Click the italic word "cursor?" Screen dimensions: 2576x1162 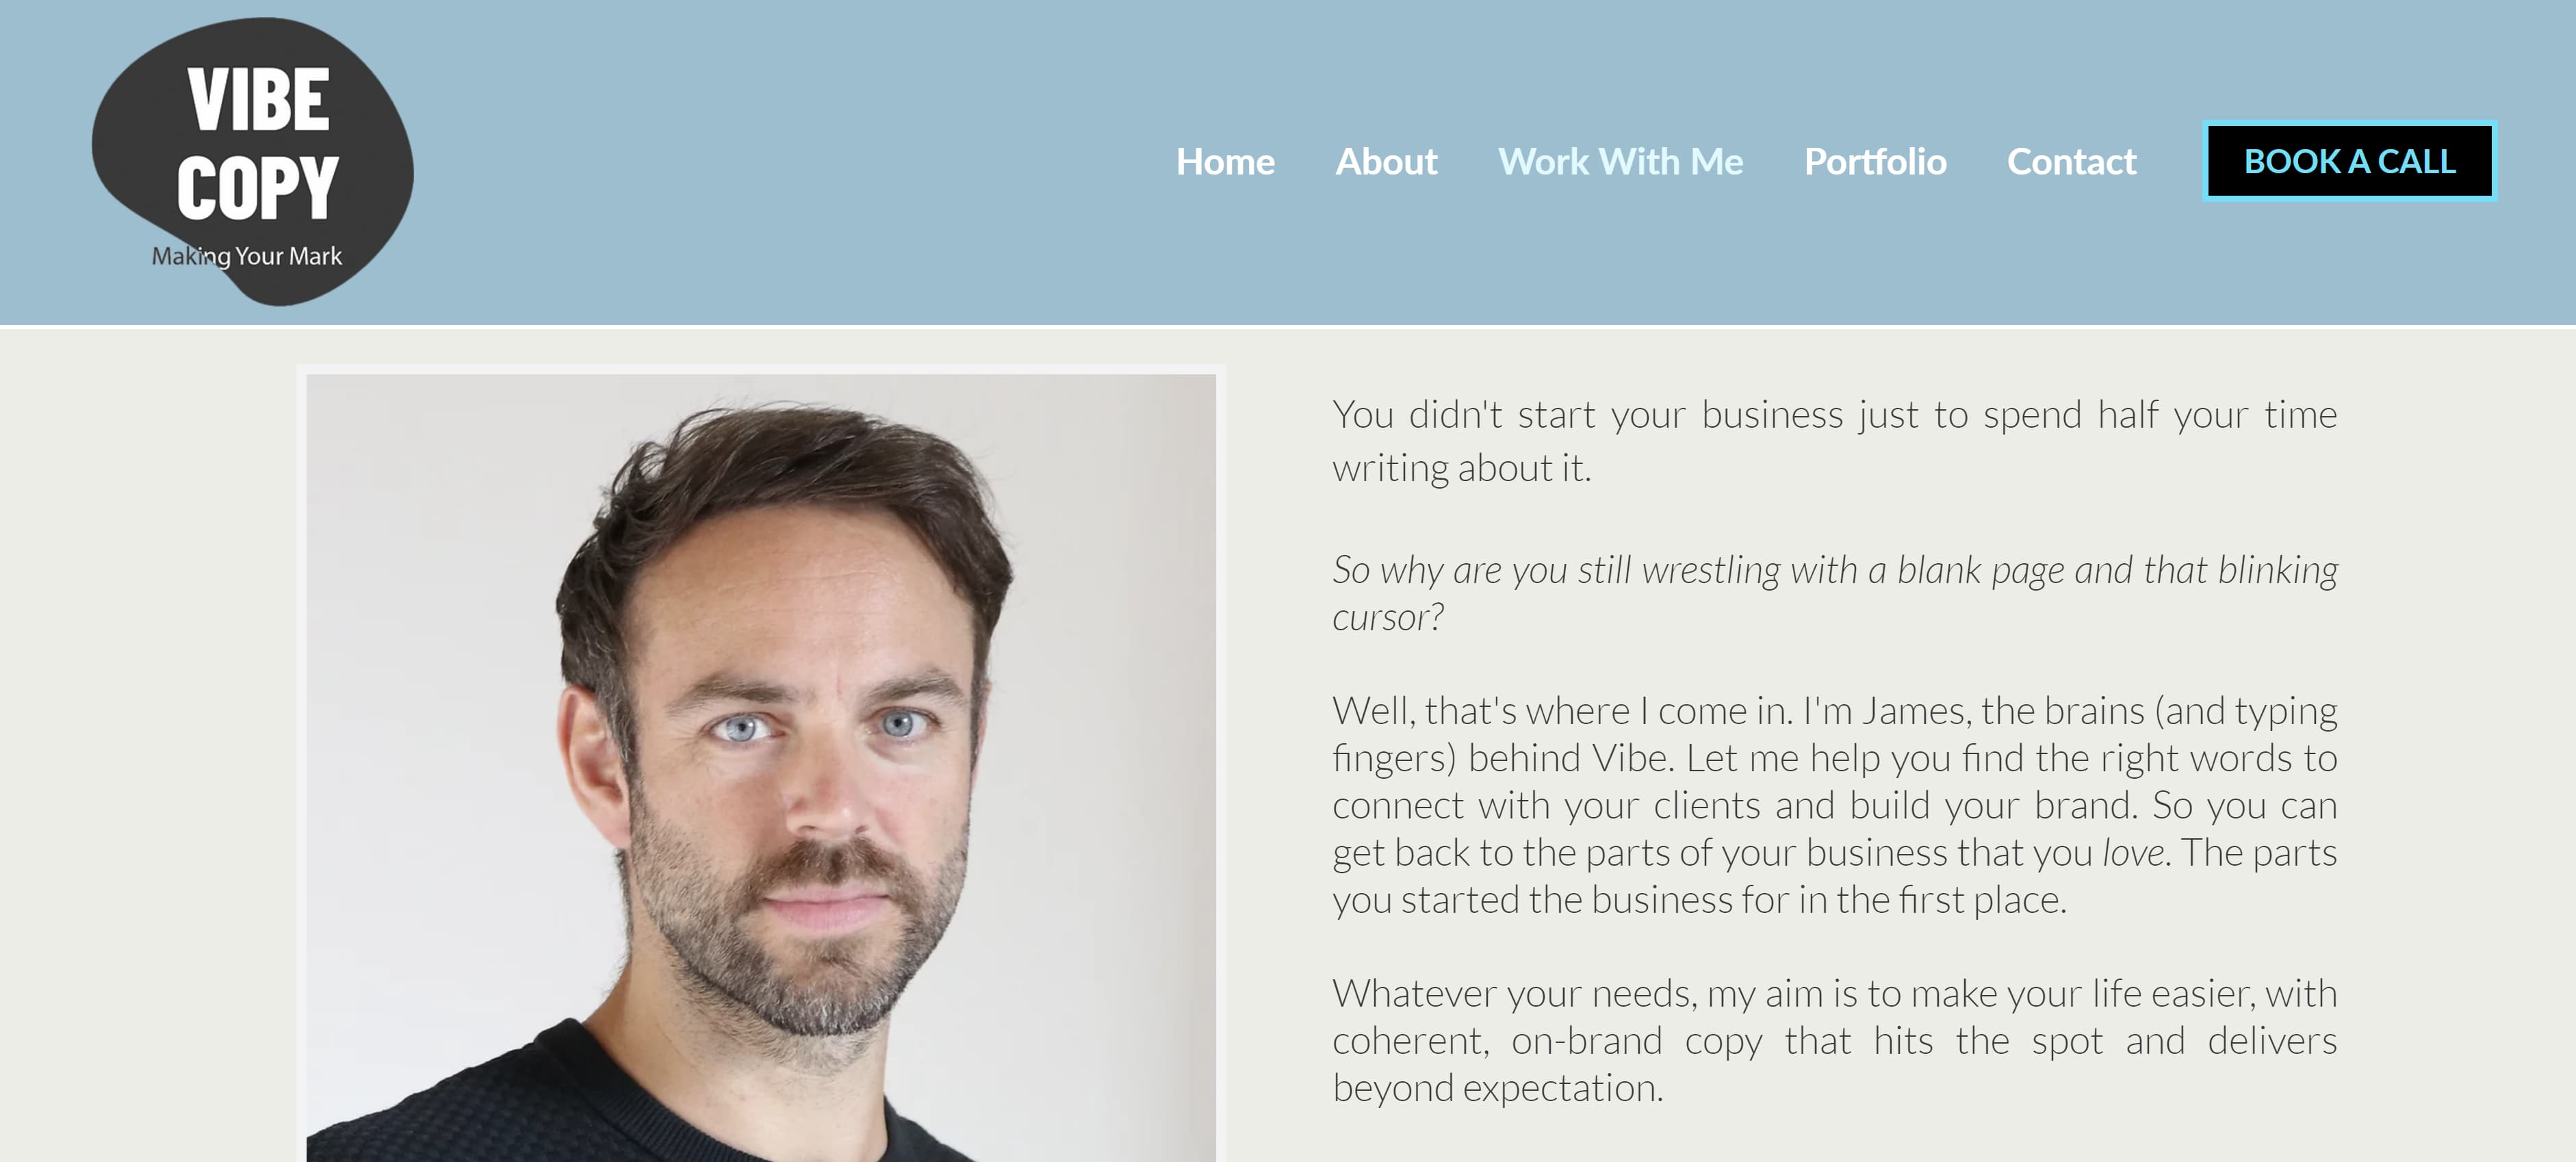(1388, 618)
